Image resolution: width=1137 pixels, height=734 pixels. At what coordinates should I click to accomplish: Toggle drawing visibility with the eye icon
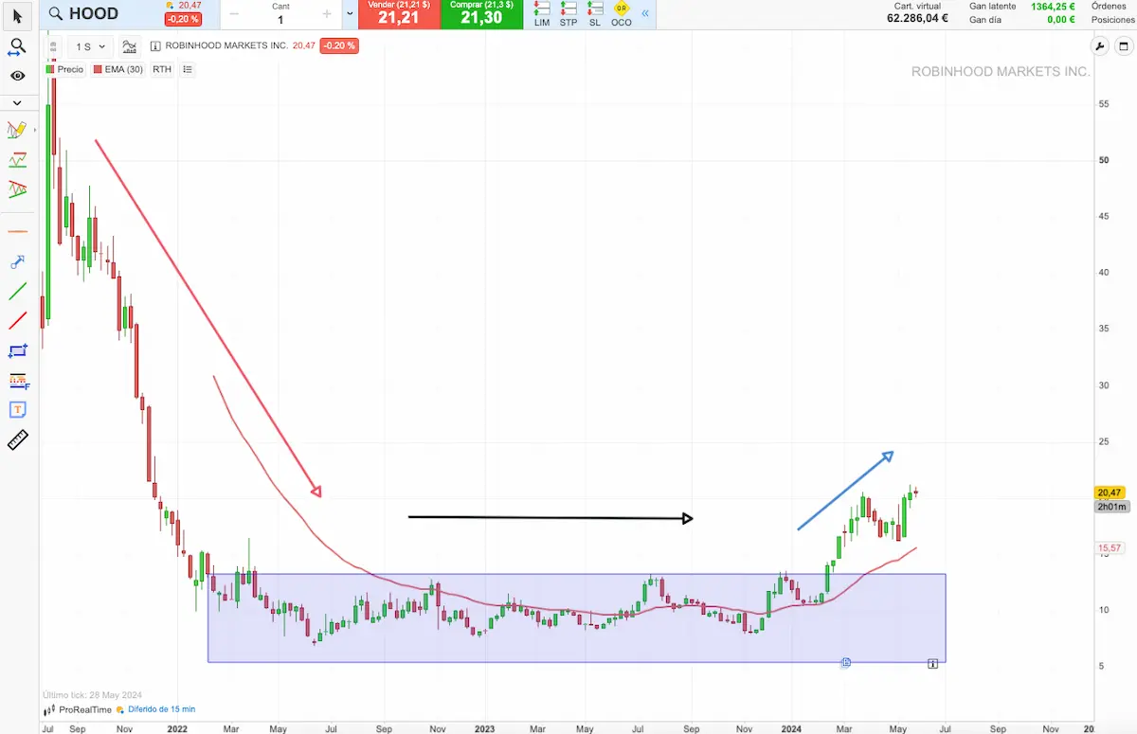(17, 76)
